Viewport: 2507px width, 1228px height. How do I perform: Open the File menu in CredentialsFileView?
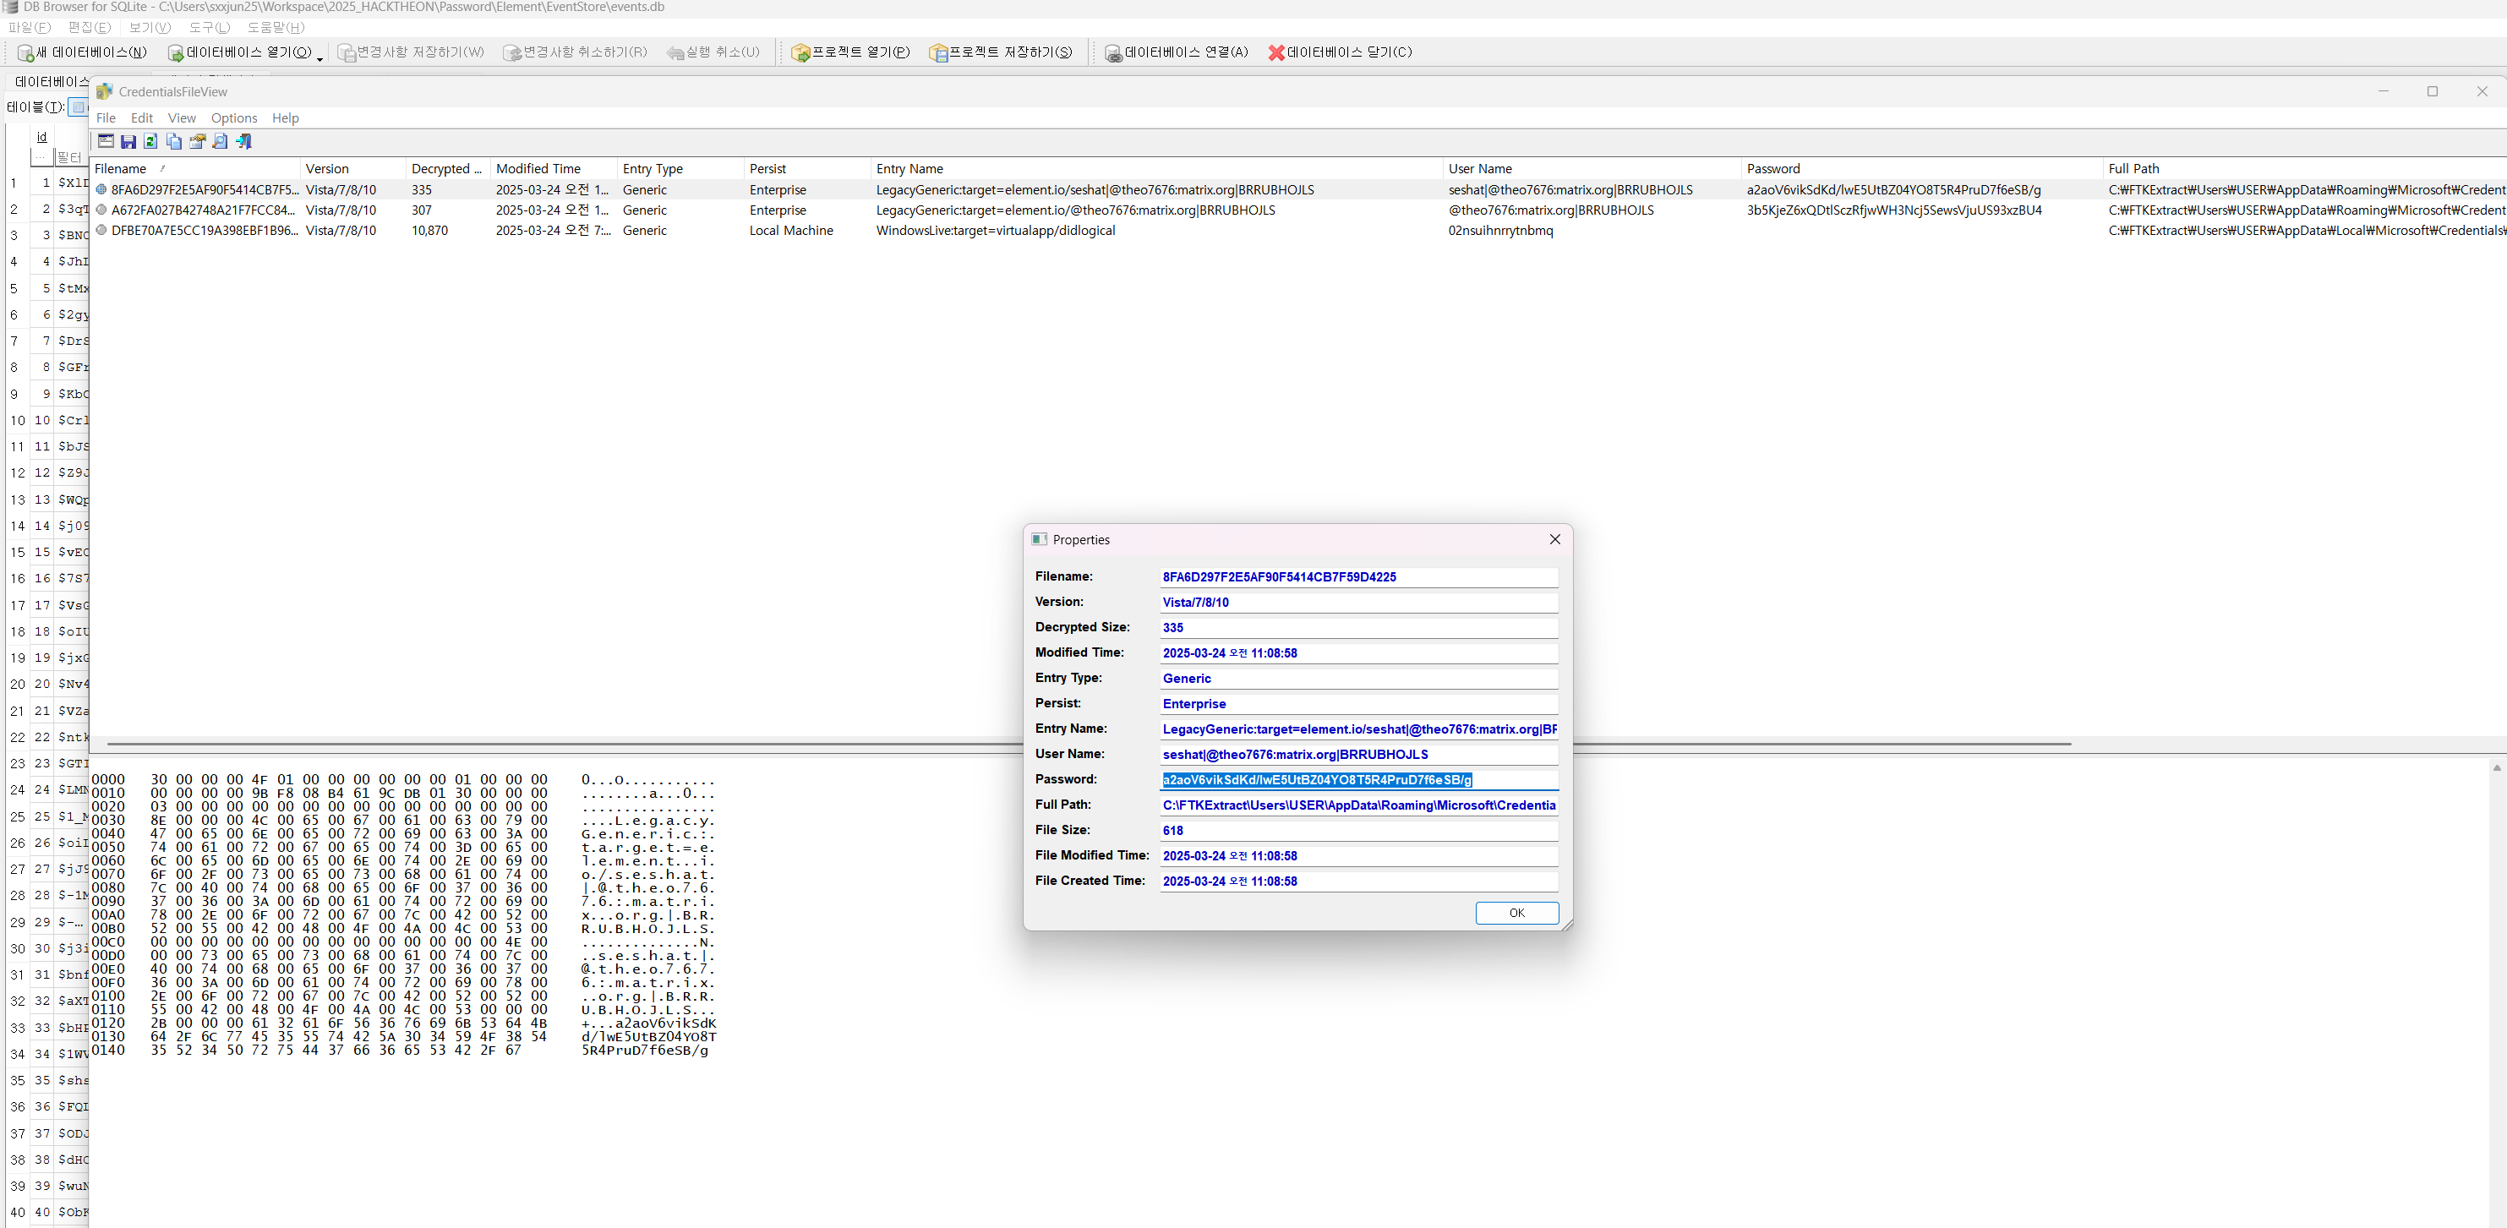pos(107,117)
